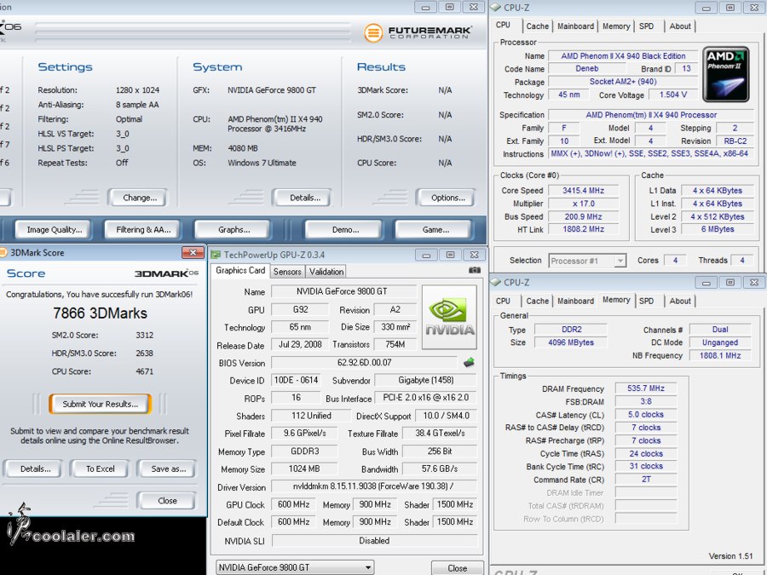The height and width of the screenshot is (575, 767).
Task: Click the Bus Speed value 200.9 MHz
Action: click(x=583, y=216)
